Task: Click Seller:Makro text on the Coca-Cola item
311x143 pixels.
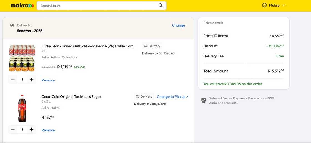Action: pyautogui.click(x=51, y=108)
